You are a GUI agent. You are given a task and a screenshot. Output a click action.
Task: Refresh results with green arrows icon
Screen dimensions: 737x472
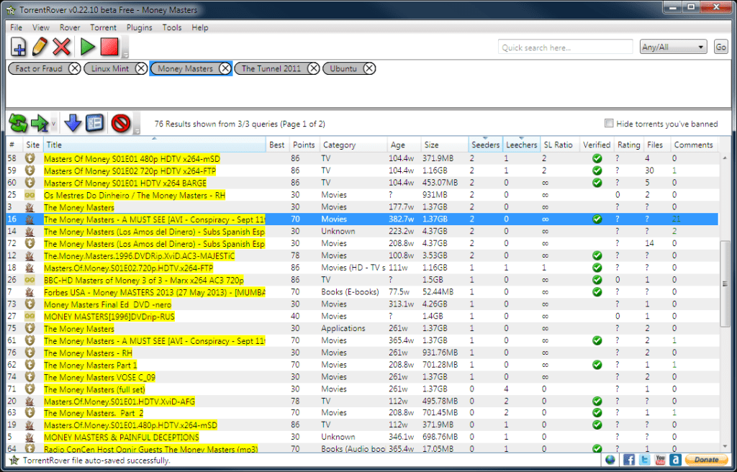tap(18, 123)
